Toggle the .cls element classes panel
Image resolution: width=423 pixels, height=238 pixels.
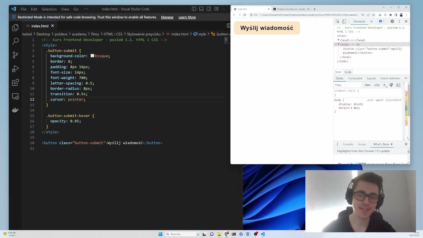pos(376,85)
